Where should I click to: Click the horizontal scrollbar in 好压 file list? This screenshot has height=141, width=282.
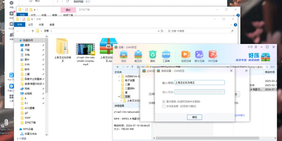tap(207, 138)
